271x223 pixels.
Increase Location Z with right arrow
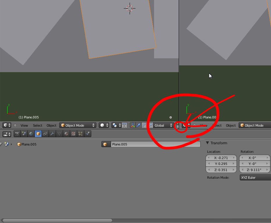234,170
